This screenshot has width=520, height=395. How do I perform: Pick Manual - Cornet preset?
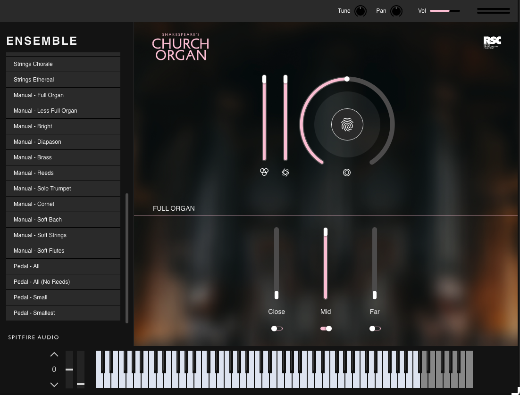point(63,204)
